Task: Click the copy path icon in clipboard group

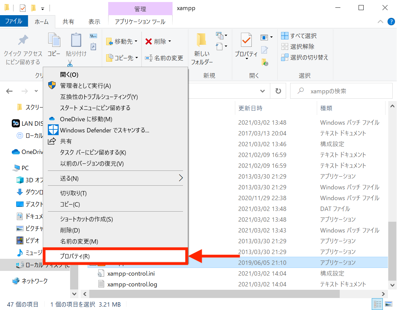Action: pos(93,36)
